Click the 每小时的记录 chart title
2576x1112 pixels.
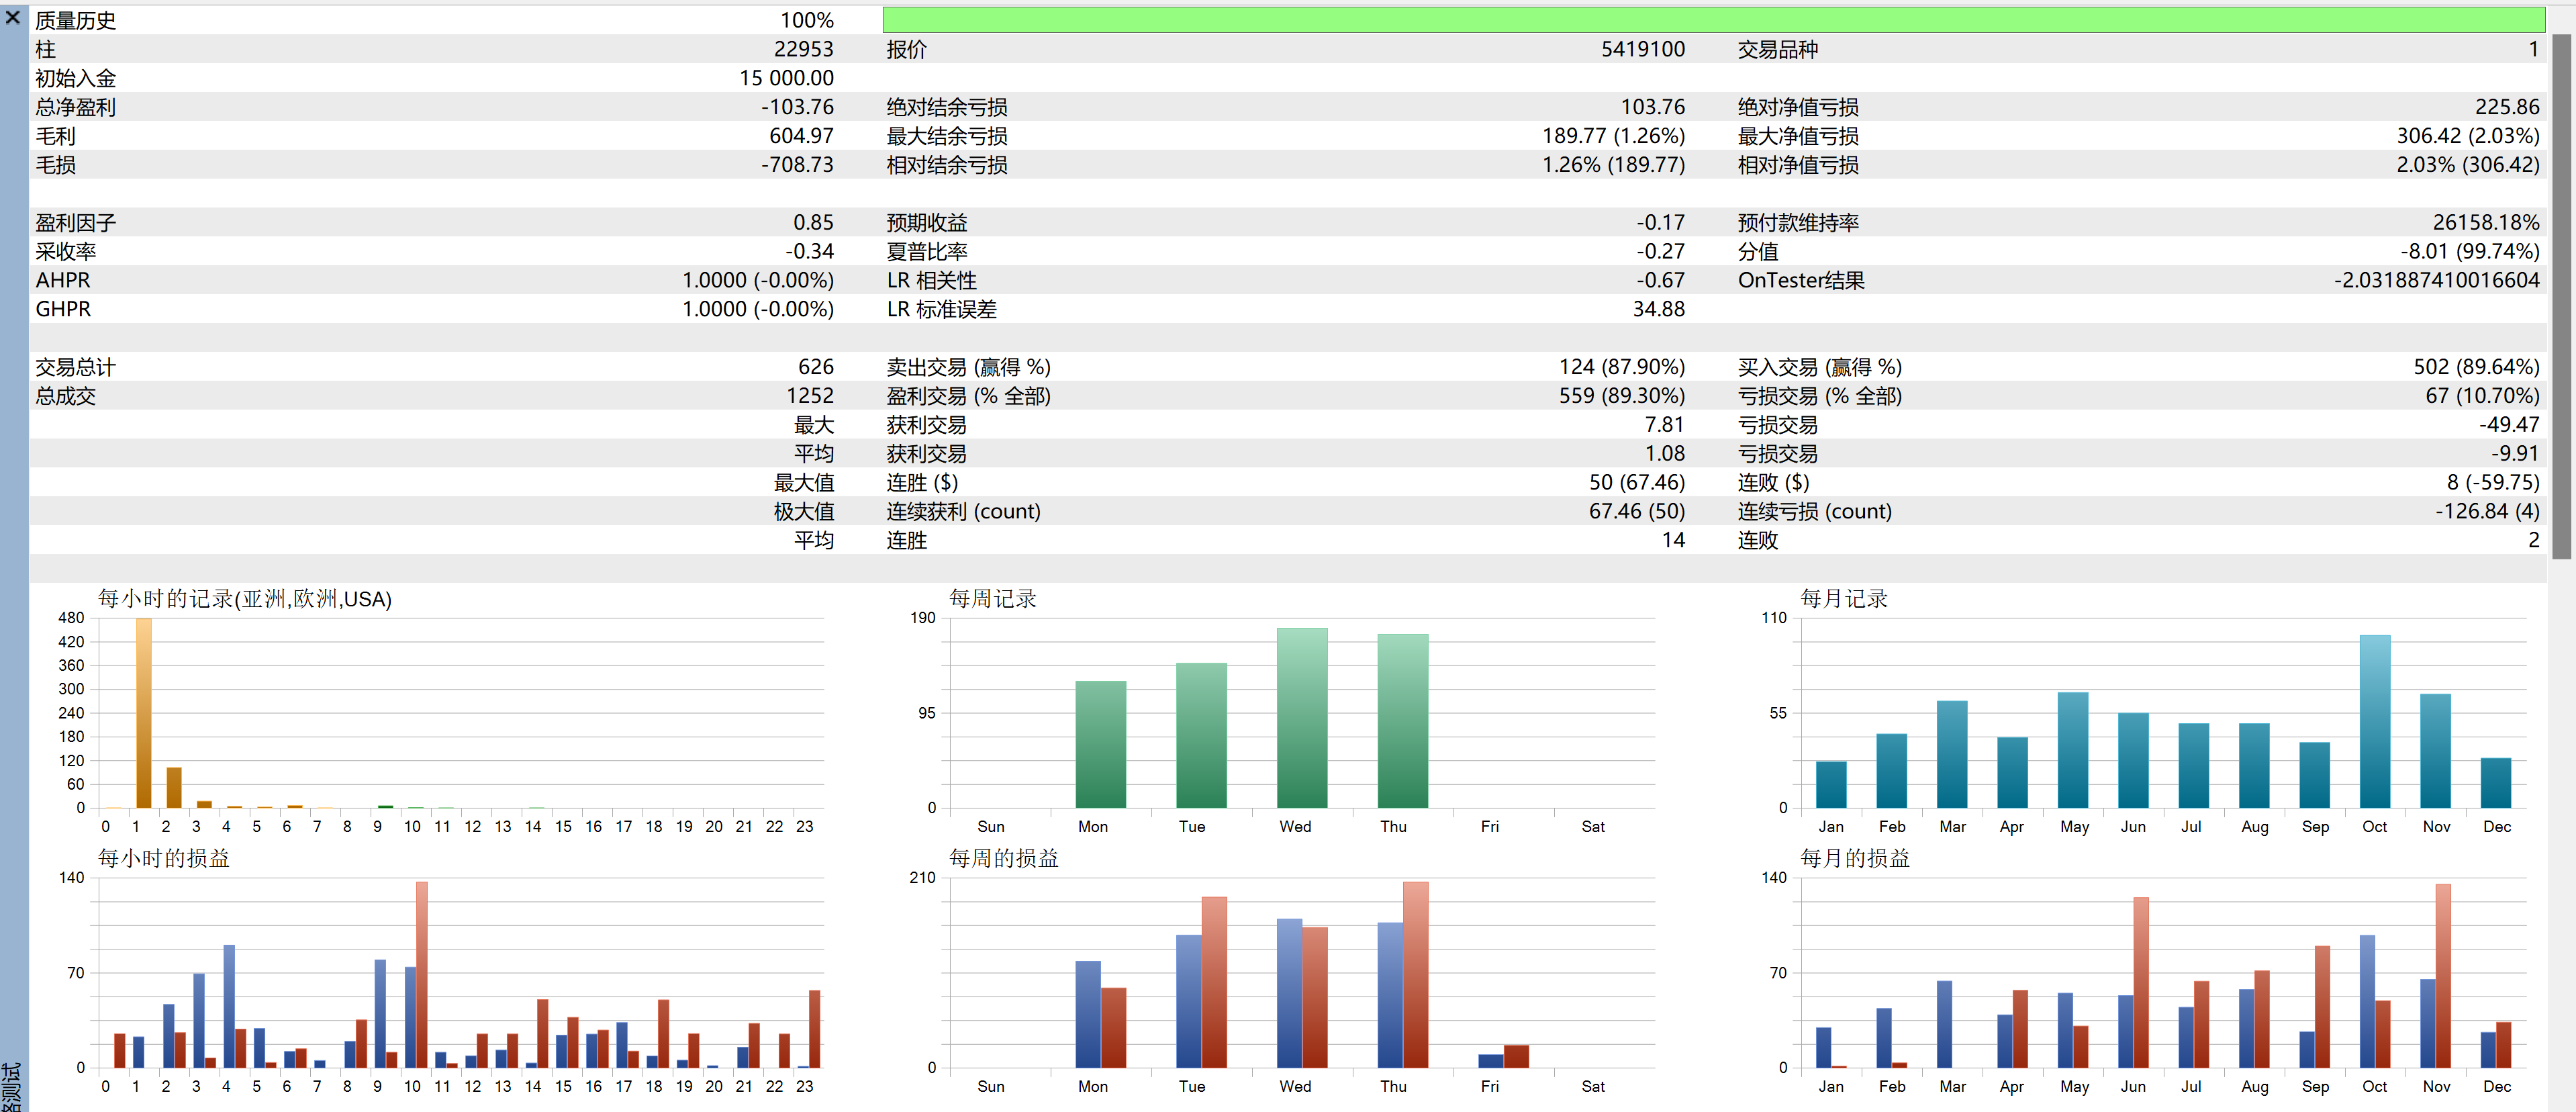pyautogui.click(x=244, y=599)
